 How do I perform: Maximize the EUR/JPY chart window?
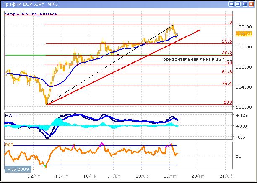(245, 4)
